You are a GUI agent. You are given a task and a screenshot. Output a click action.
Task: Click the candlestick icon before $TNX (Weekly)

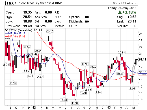[x=7, y=30]
